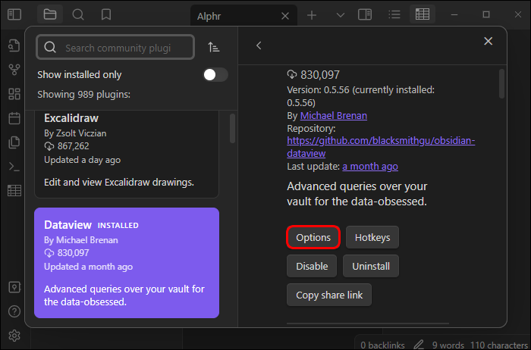The width and height of the screenshot is (531, 350).
Task: Toggle Show installed only switch
Action: tap(215, 74)
